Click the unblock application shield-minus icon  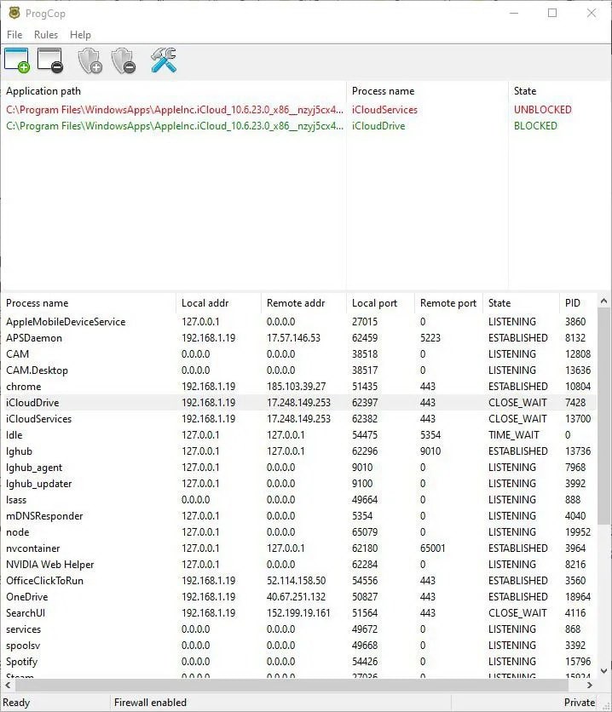point(123,60)
